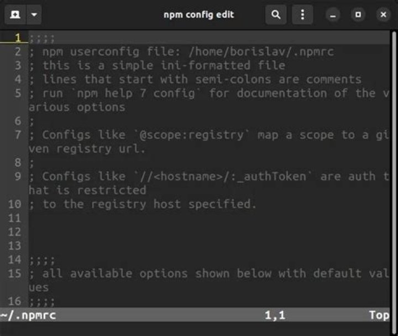Click the window title 'npm config edit'
The image size is (398, 336).
click(x=199, y=14)
